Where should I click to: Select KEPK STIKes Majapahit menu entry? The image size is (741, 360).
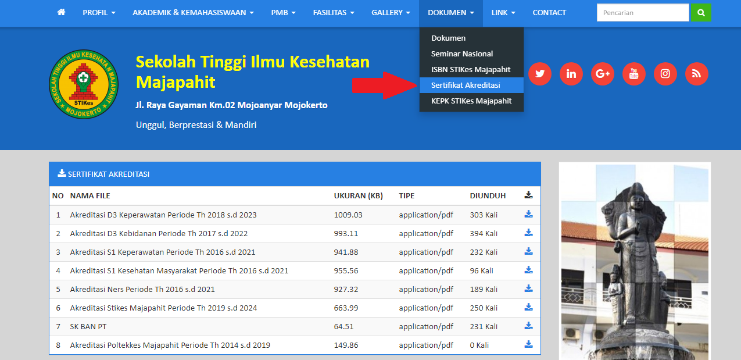click(471, 101)
